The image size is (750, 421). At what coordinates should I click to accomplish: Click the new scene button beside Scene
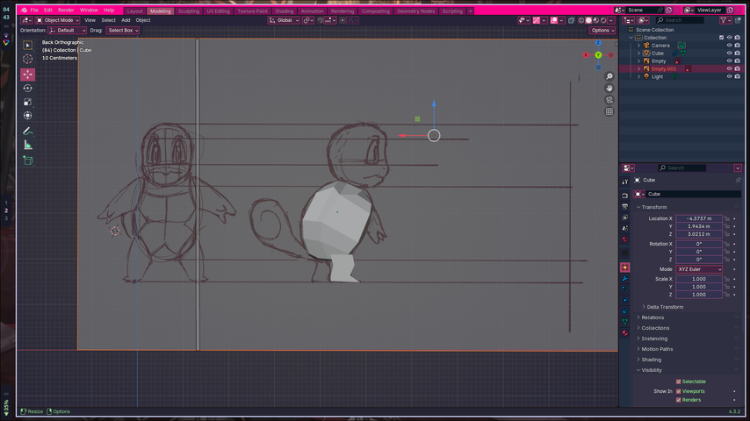(668, 10)
